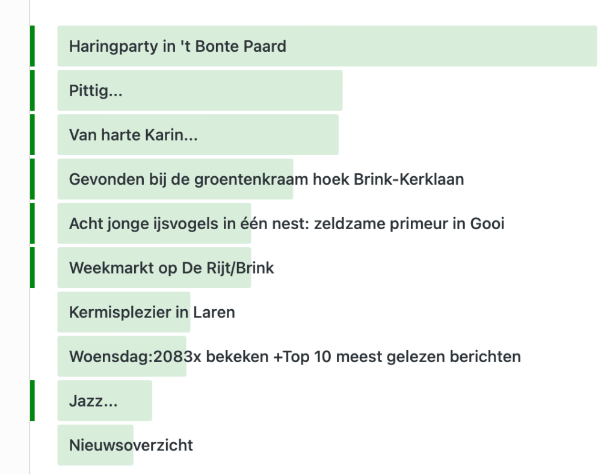Click green marker beside Haringparty row
Screen dimensions: 616x474
tap(32, 46)
